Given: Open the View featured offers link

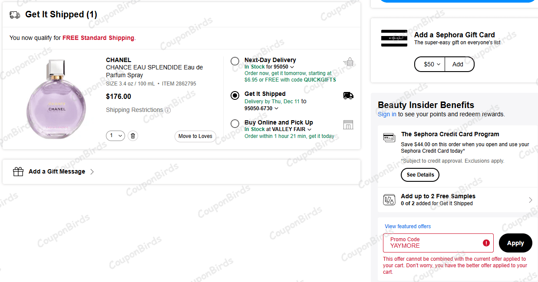Looking at the screenshot, I should pos(408,226).
